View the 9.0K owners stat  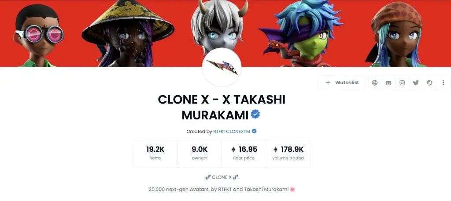coord(200,154)
